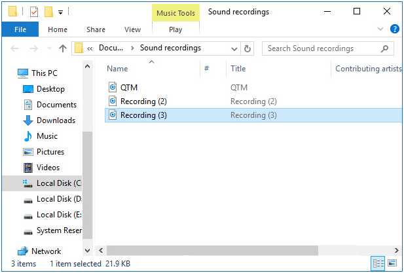Sort by the Name column header
This screenshot has height=273, width=404.
118,69
